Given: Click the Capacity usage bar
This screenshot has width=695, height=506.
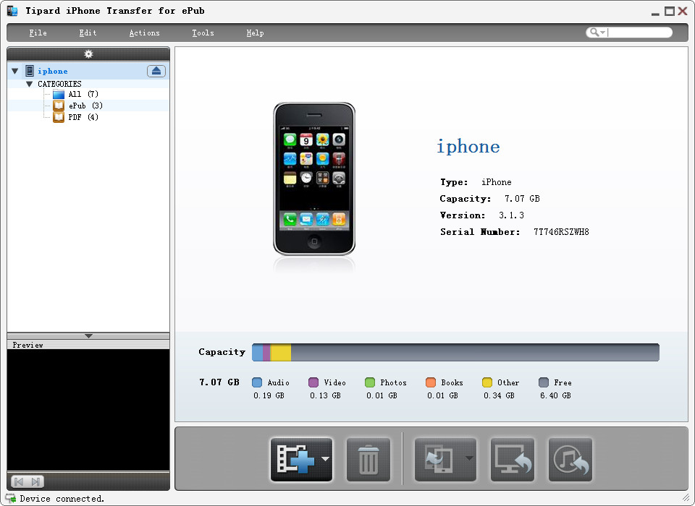Looking at the screenshot, I should [x=455, y=352].
